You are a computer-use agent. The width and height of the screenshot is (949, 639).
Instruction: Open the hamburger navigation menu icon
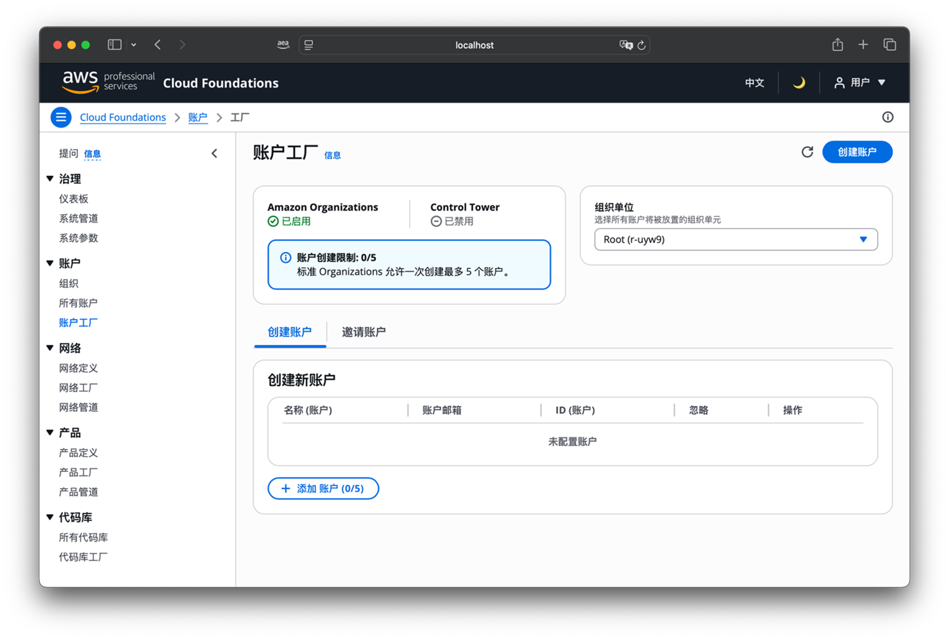[x=61, y=117]
